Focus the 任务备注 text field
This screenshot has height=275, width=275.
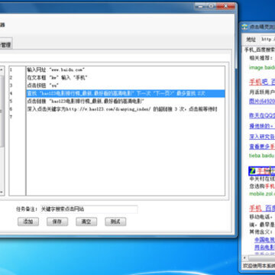click(x=89, y=209)
